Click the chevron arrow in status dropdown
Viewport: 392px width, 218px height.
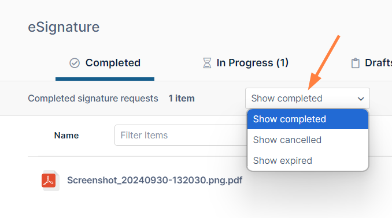[x=361, y=99]
